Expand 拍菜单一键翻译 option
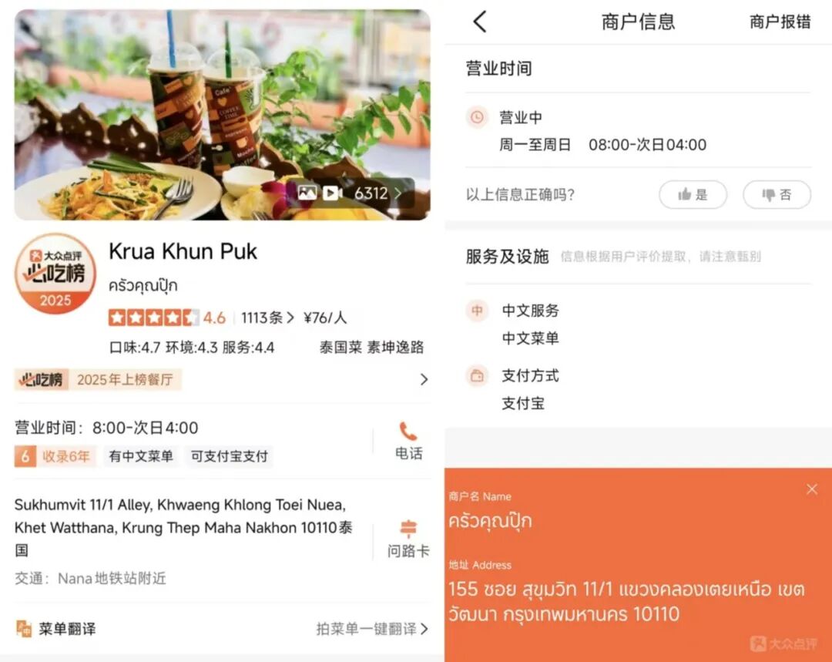Image resolution: width=832 pixels, height=662 pixels. [x=373, y=629]
